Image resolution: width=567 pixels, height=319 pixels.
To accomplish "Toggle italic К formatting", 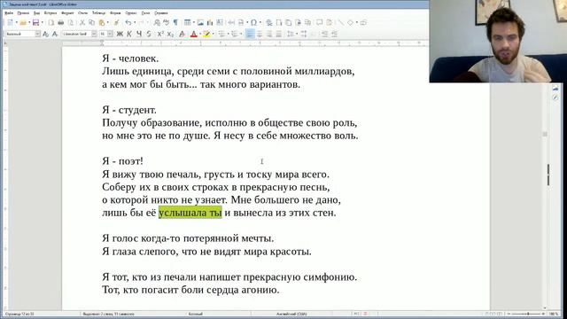I will [129, 34].
